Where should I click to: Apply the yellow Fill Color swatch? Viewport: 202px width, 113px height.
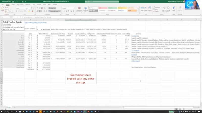[x=29, y=11]
